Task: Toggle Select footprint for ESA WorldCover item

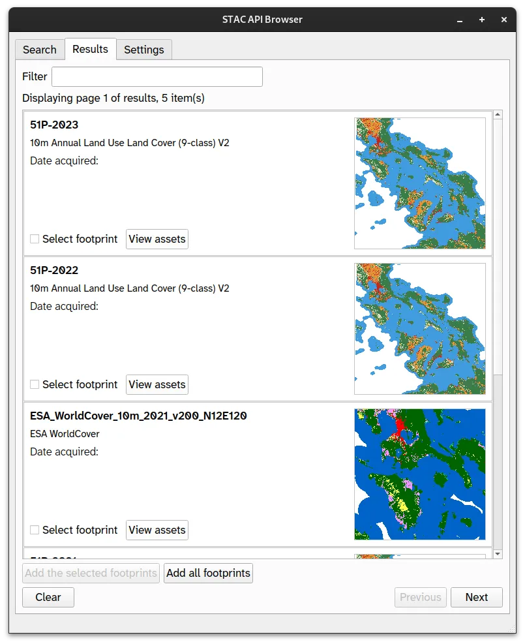Action: click(x=35, y=530)
